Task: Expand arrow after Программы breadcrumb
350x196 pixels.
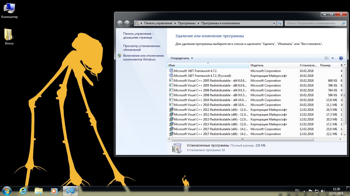Action: (x=198, y=23)
